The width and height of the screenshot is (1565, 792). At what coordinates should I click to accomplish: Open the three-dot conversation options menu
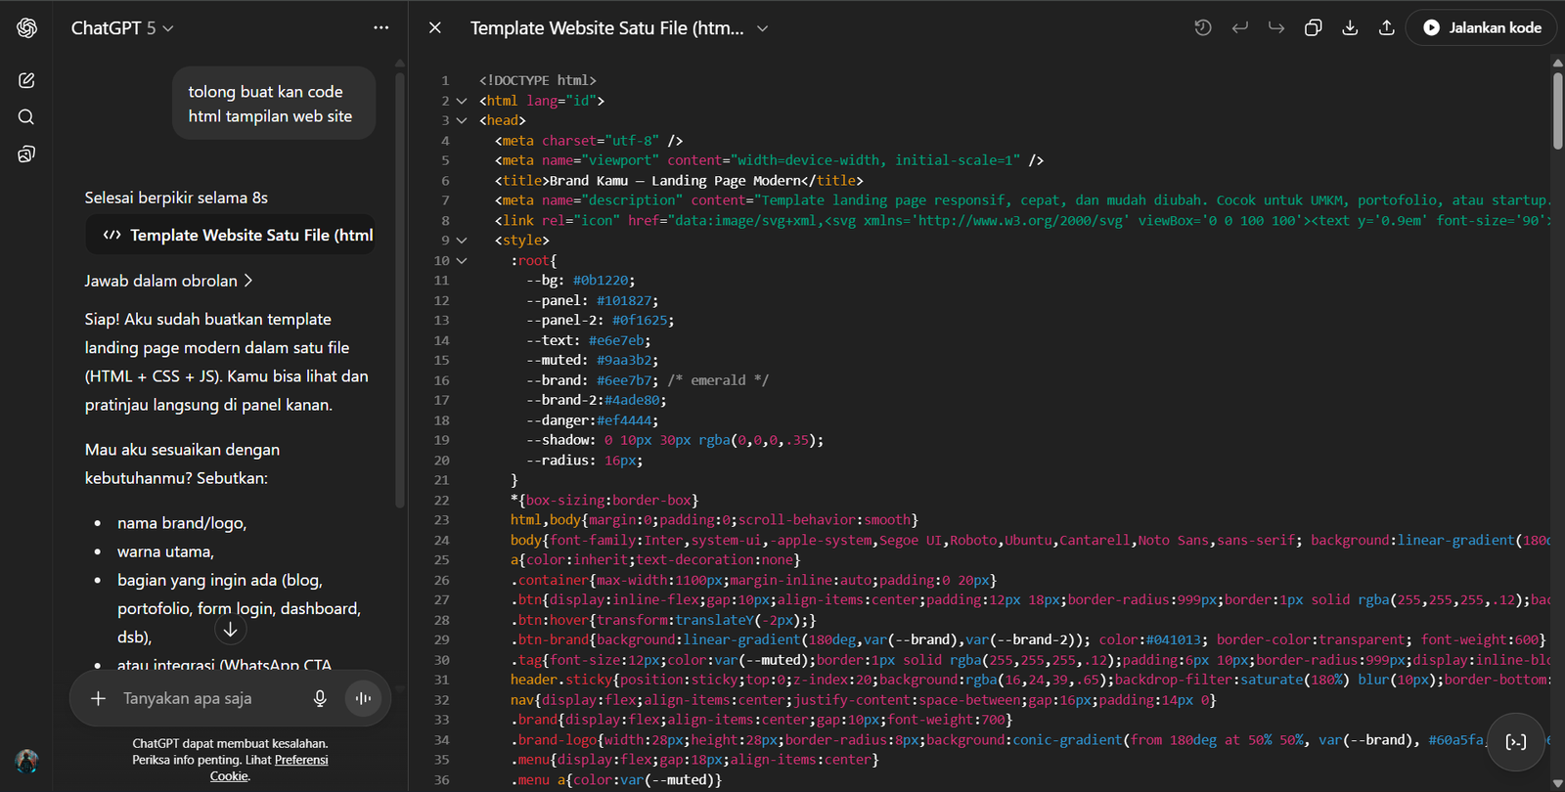pos(380,28)
